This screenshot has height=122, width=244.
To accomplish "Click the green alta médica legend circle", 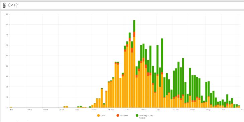I will point(137,115).
